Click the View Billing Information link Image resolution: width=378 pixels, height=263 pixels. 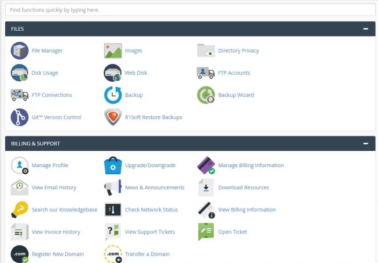(x=247, y=210)
